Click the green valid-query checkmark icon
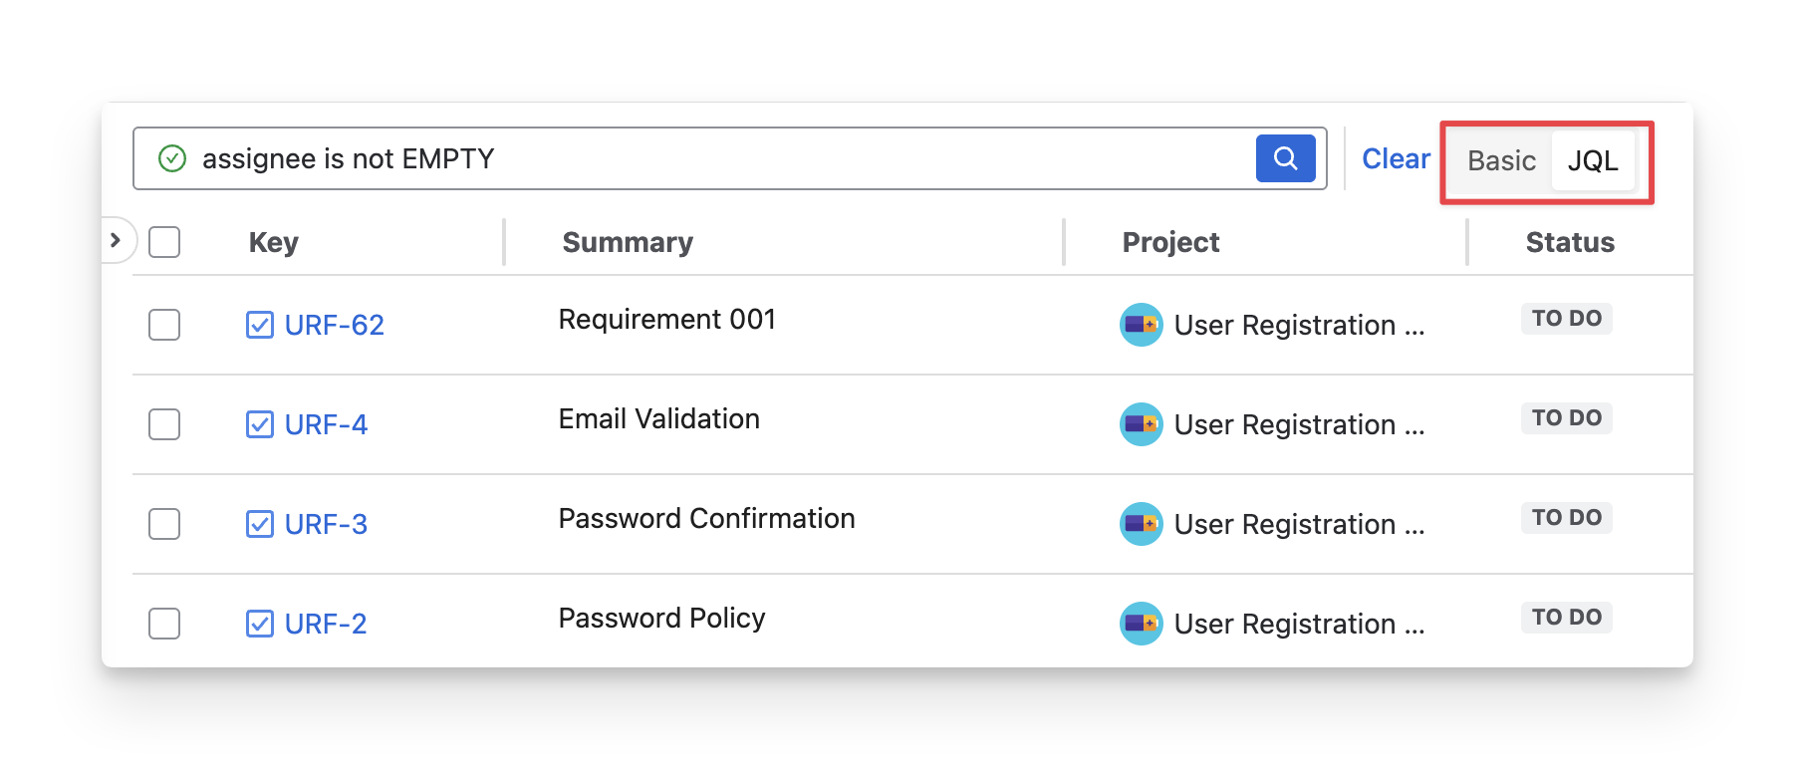Screen dimensions: 1795x769 tap(172, 158)
